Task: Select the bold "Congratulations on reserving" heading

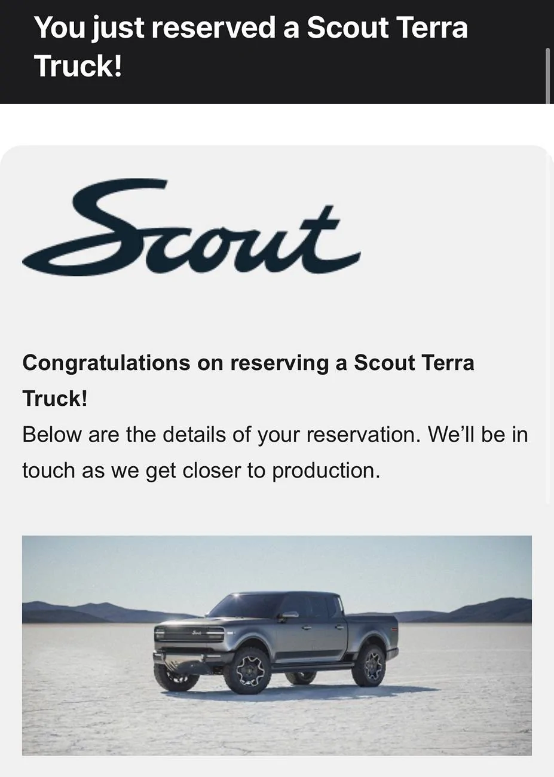Action: pyautogui.click(x=248, y=363)
